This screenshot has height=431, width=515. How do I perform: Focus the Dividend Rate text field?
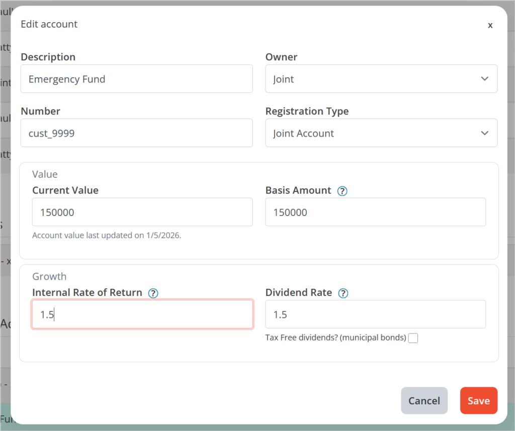point(375,314)
